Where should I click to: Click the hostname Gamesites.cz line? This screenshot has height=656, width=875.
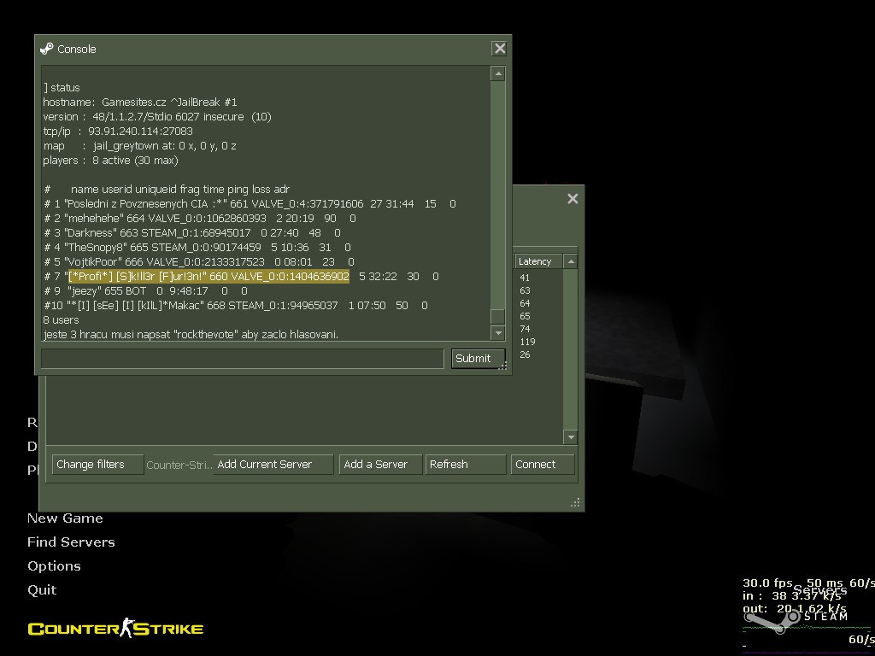point(140,102)
